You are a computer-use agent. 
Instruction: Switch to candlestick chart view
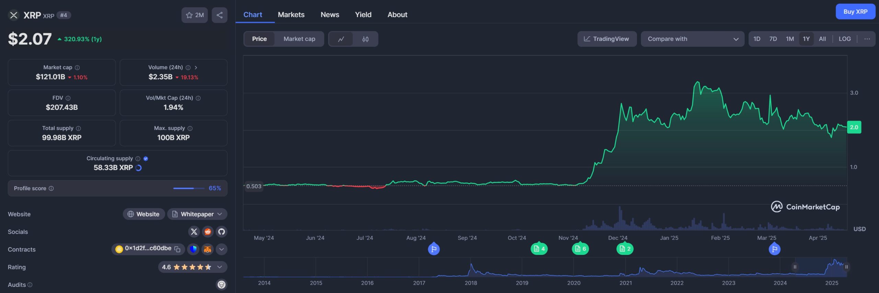click(x=365, y=39)
